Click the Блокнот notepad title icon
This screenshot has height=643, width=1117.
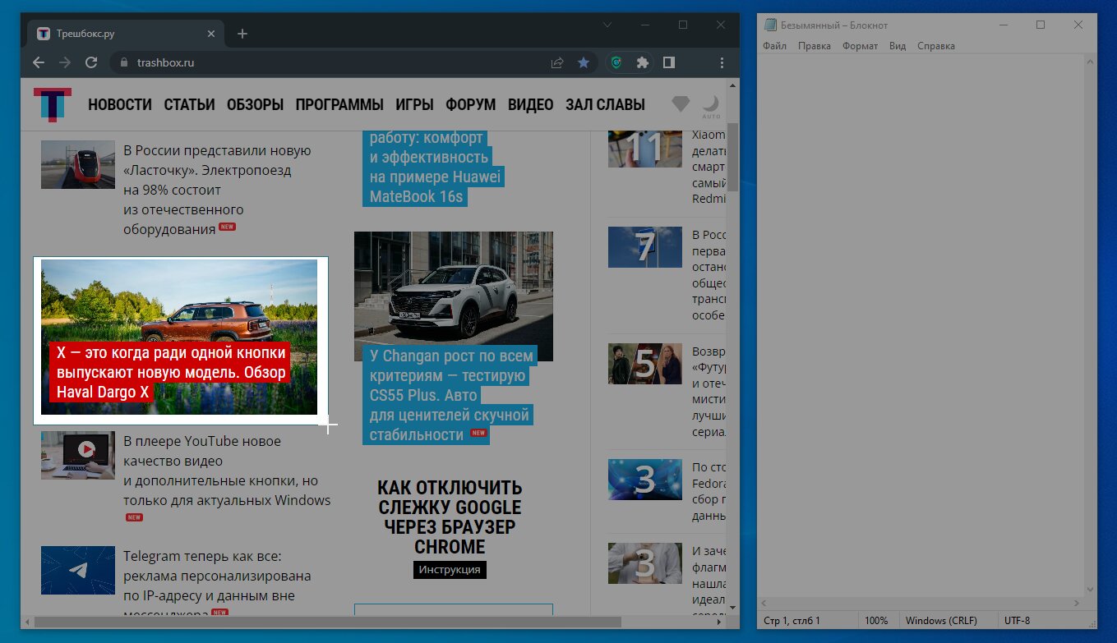point(770,25)
